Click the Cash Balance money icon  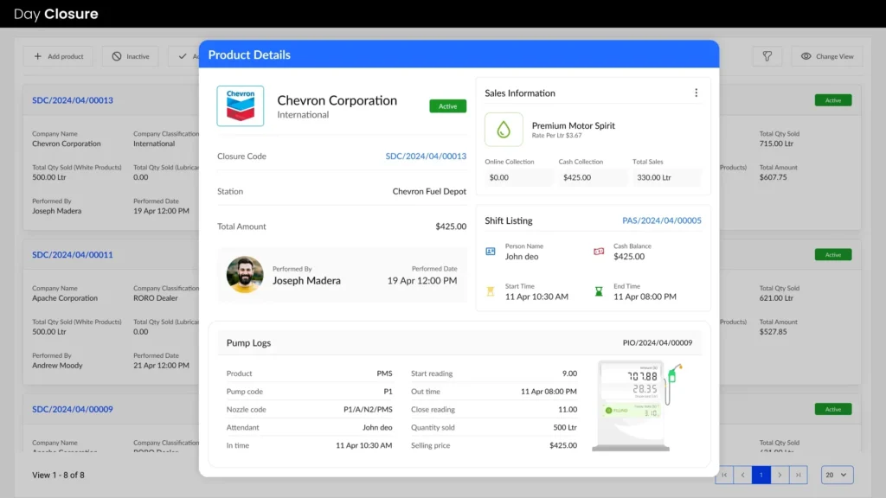[599, 252]
